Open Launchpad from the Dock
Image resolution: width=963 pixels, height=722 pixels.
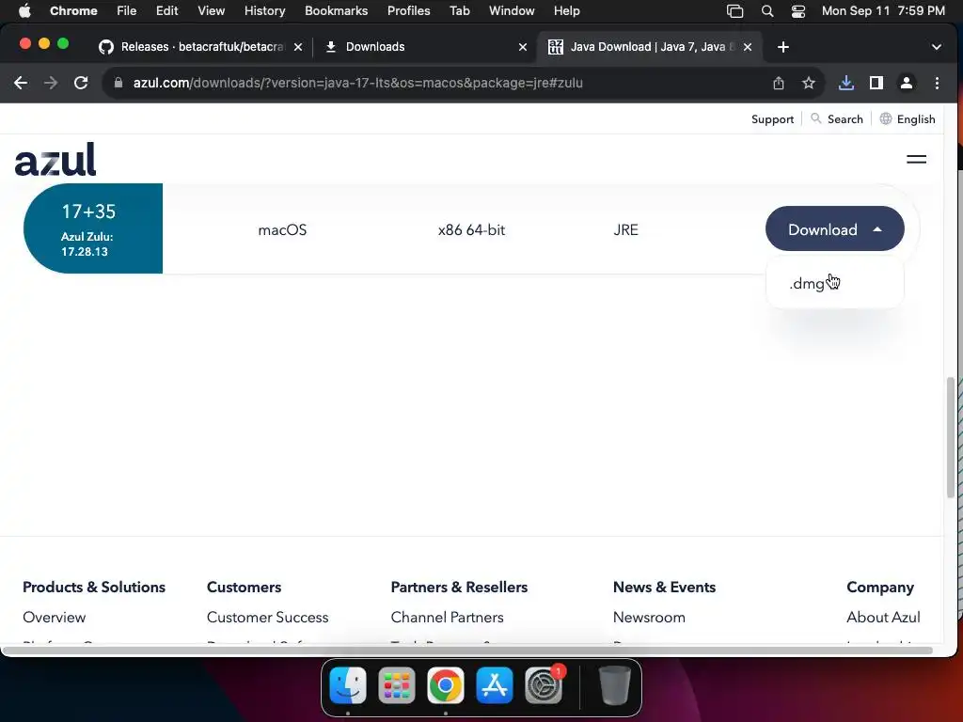397,685
